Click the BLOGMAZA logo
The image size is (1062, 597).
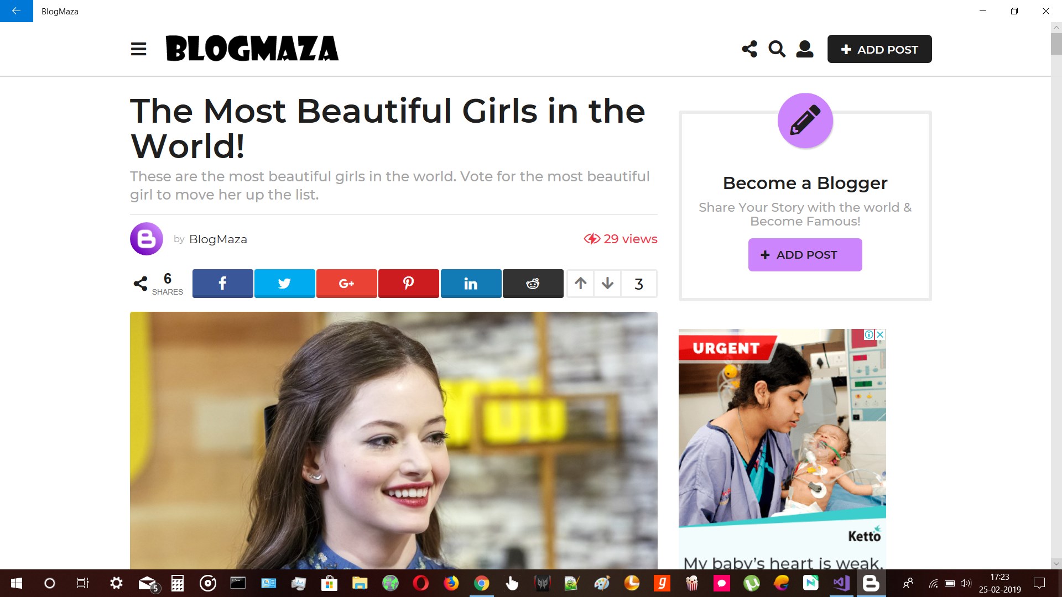(252, 49)
